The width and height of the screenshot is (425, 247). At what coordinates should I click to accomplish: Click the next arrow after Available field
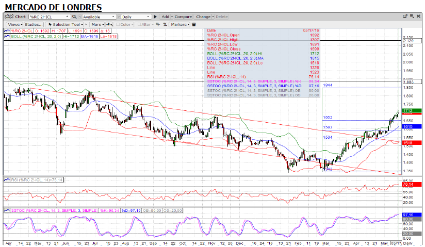click(119, 17)
